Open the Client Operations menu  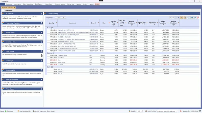click(x=28, y=4)
